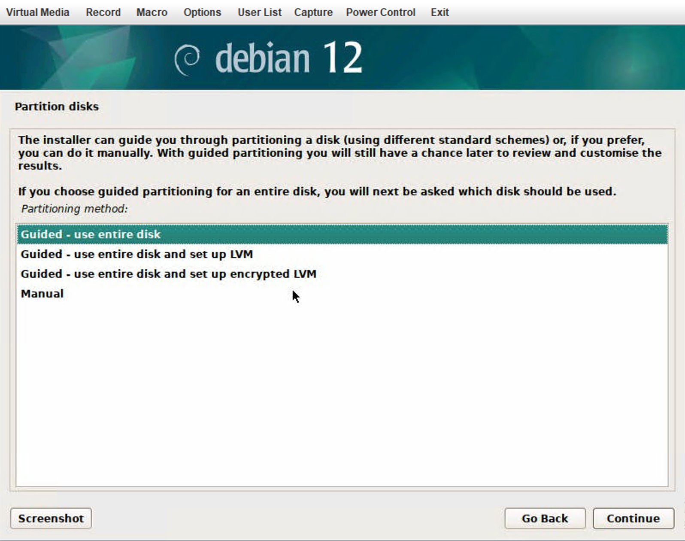Screen dimensions: 685x541
Task: Open the Capture menu
Action: (x=313, y=12)
